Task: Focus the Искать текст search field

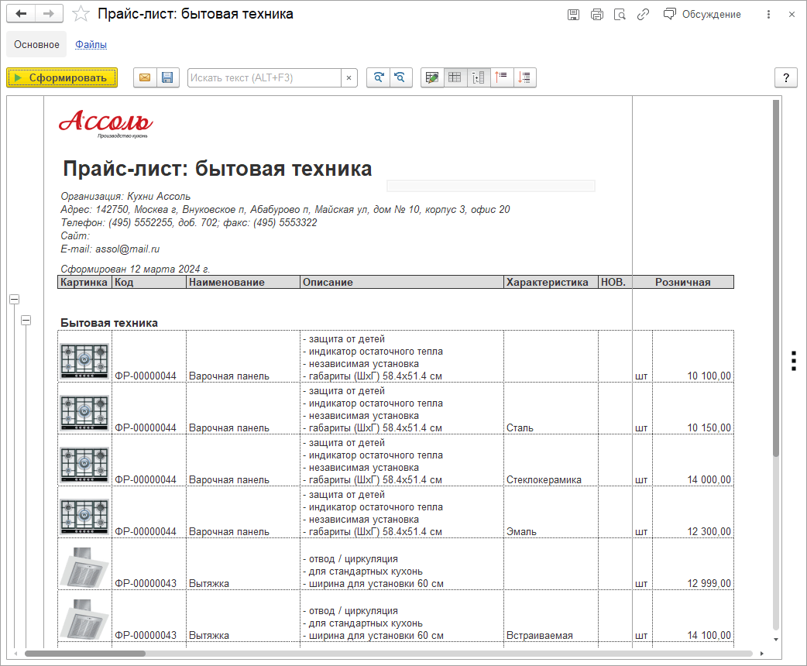Action: point(263,77)
